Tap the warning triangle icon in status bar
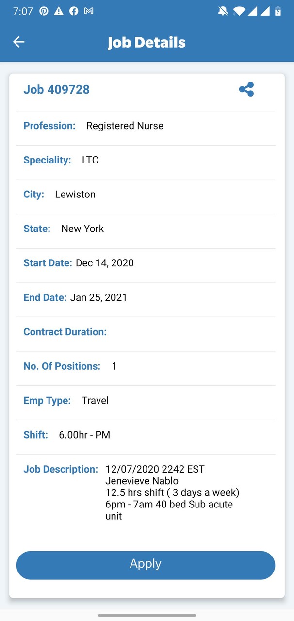Image resolution: width=294 pixels, height=621 pixels. [58, 11]
